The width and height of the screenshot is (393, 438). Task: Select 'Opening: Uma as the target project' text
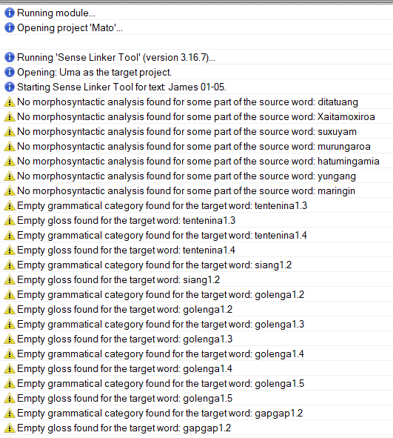pyautogui.click(x=94, y=72)
